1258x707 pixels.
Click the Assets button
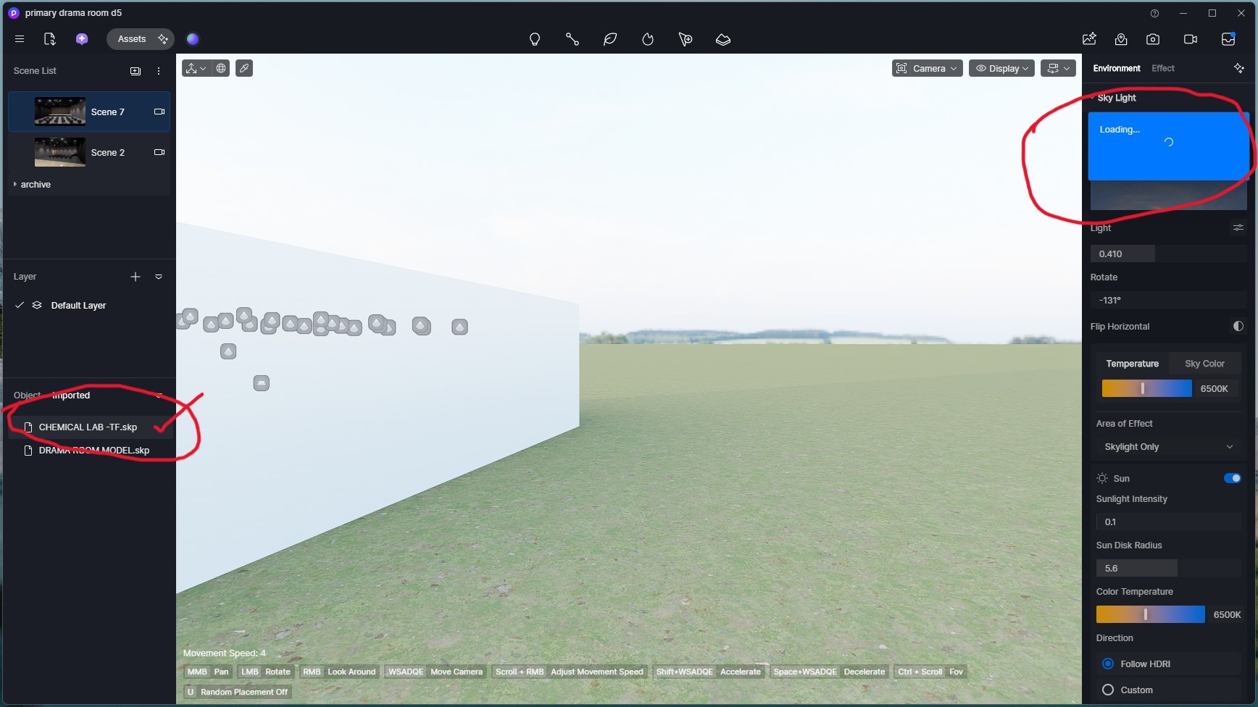tap(132, 39)
